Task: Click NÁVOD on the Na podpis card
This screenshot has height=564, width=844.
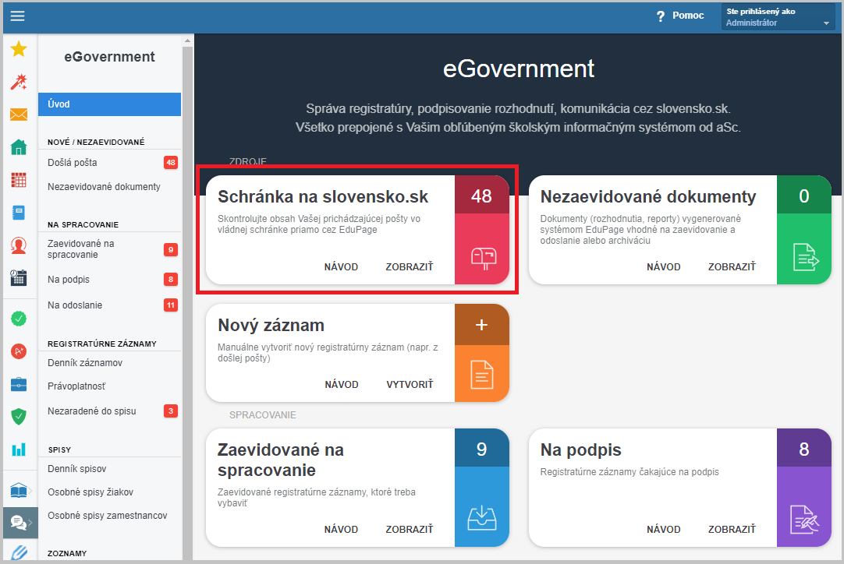Action: [664, 530]
